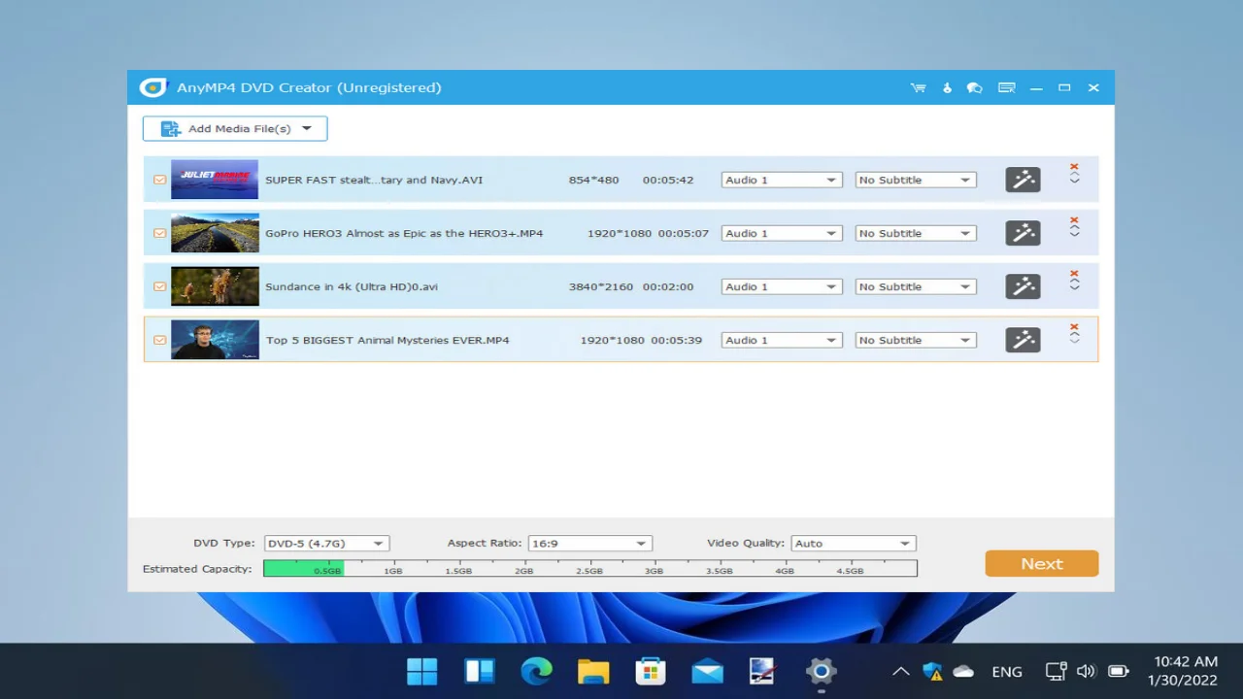Open edit magic wand for Top 5 BIGGEST video
1243x699 pixels.
tap(1023, 340)
